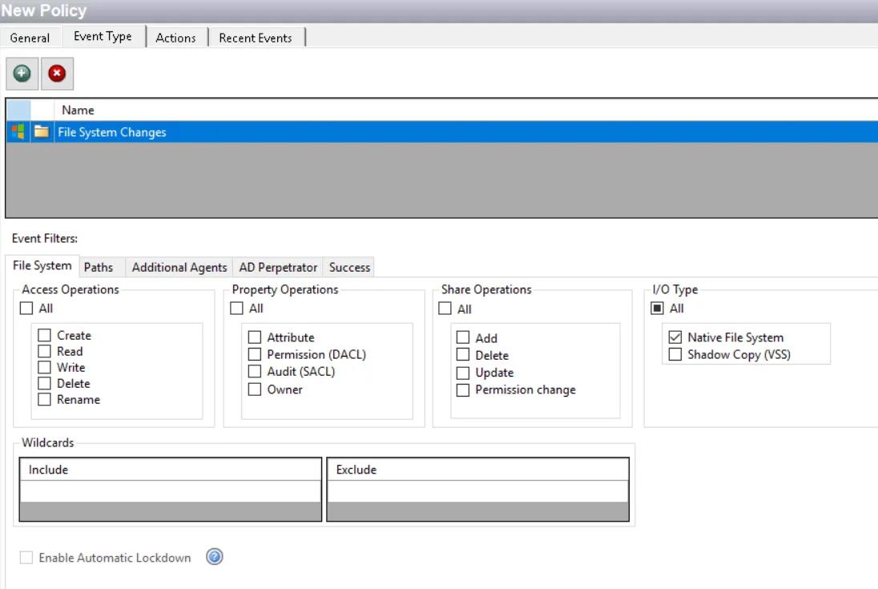
Task: Click the empty Exclude wildcard entry row
Action: (x=477, y=491)
